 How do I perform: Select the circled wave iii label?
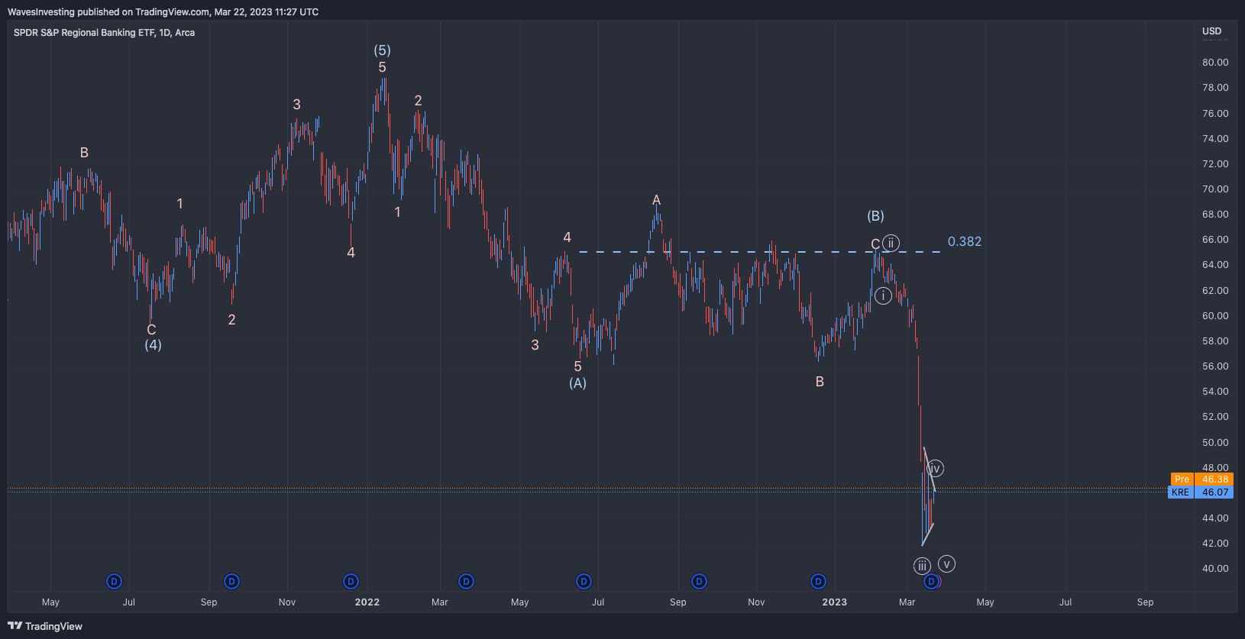pos(923,566)
